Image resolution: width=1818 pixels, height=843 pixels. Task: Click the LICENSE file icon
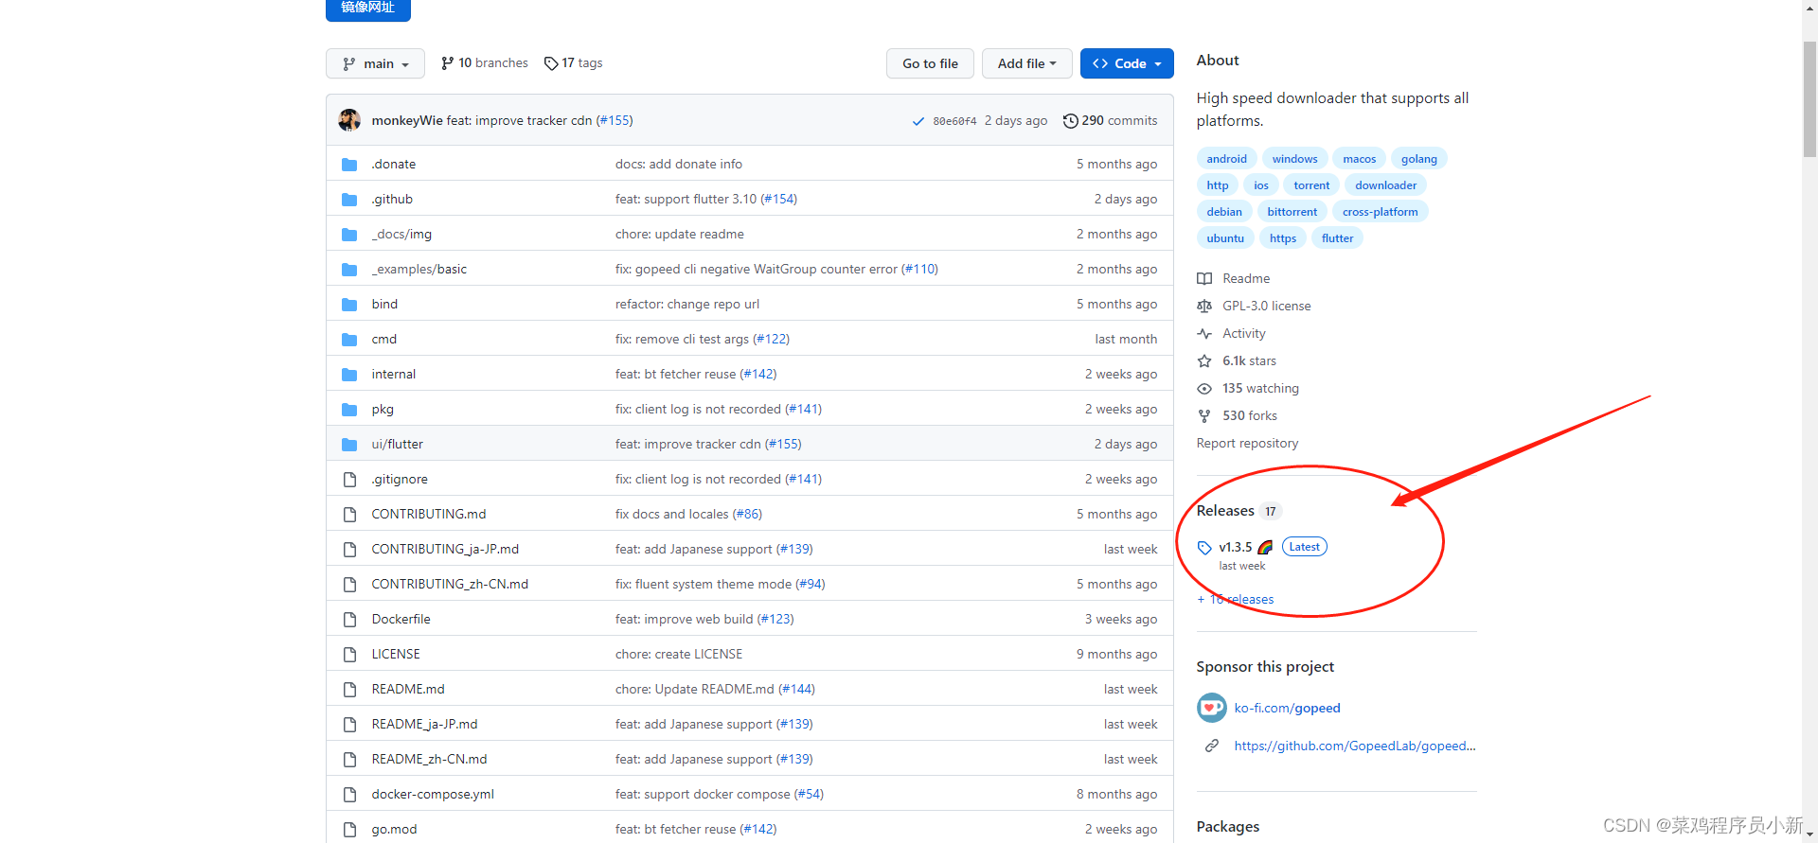coord(349,655)
